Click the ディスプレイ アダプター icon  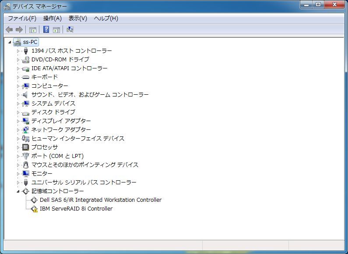tap(26, 121)
